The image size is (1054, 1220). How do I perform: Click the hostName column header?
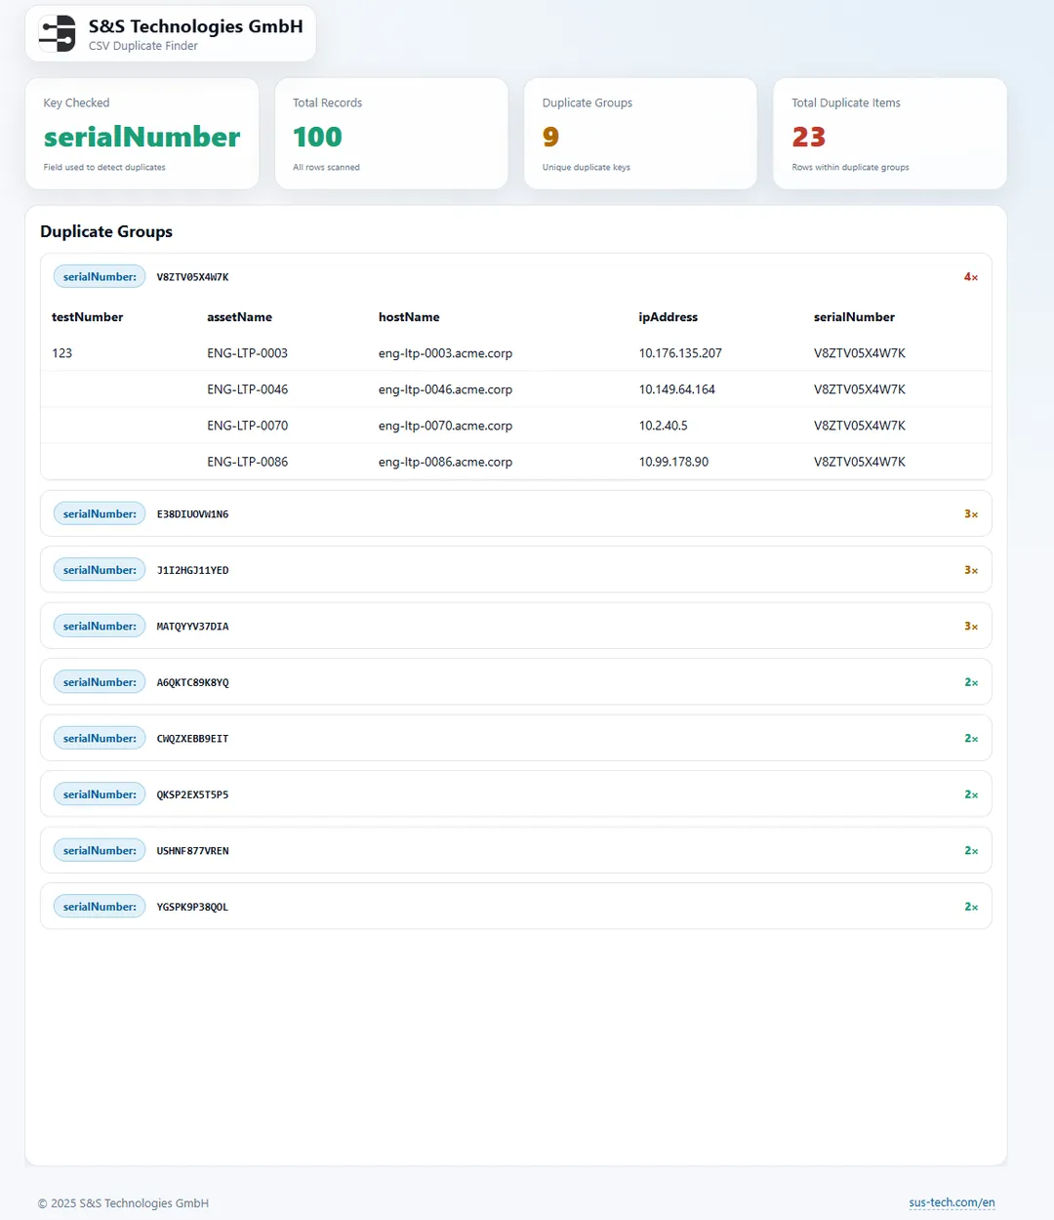[x=409, y=317]
